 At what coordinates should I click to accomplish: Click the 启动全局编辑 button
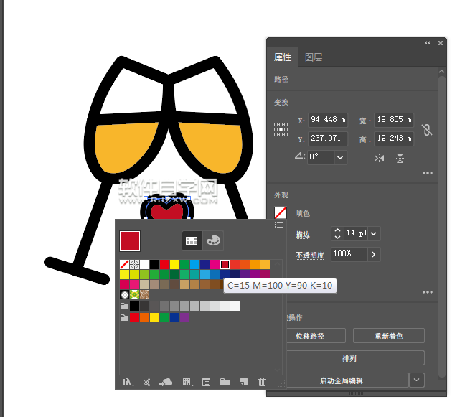[x=347, y=380]
